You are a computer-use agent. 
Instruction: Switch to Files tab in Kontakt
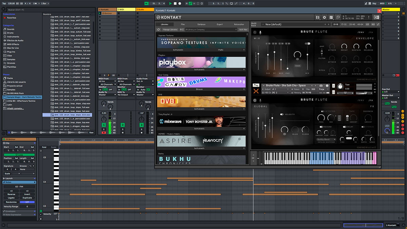point(183,24)
